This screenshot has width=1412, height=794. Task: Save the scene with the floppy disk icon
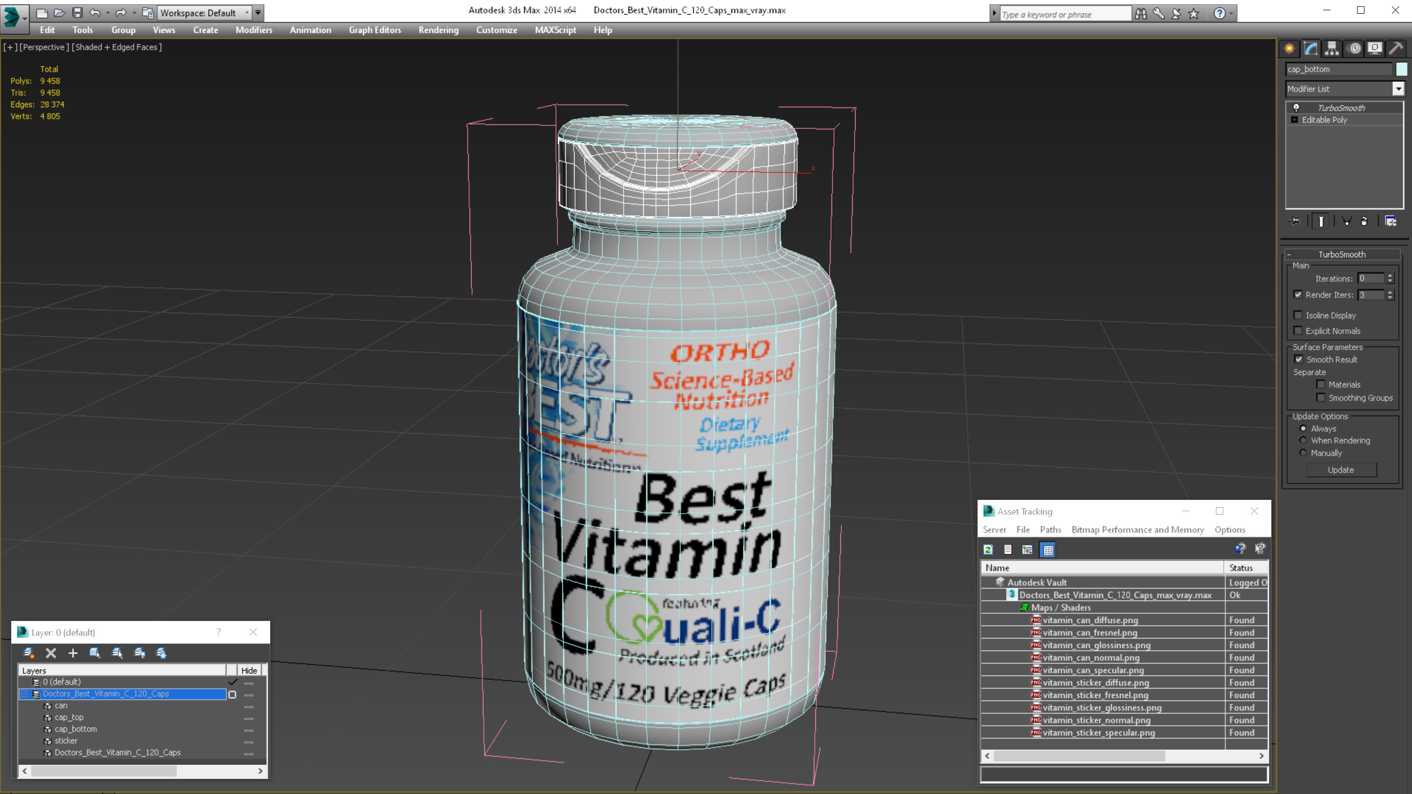coord(77,13)
